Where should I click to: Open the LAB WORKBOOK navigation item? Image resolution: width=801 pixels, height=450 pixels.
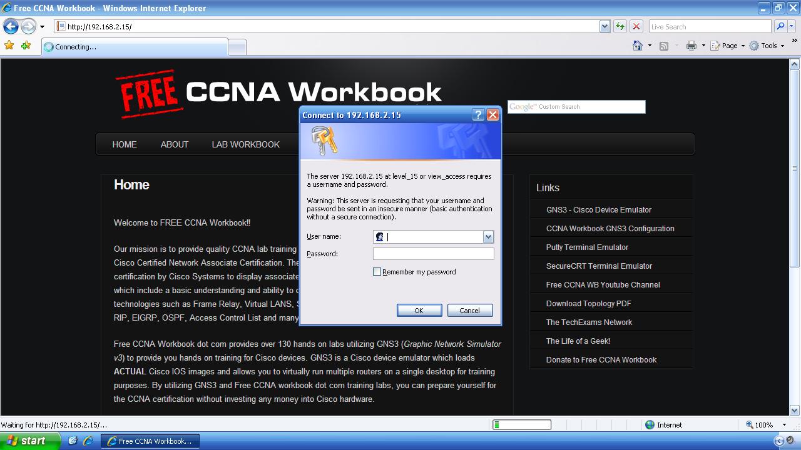(x=246, y=144)
